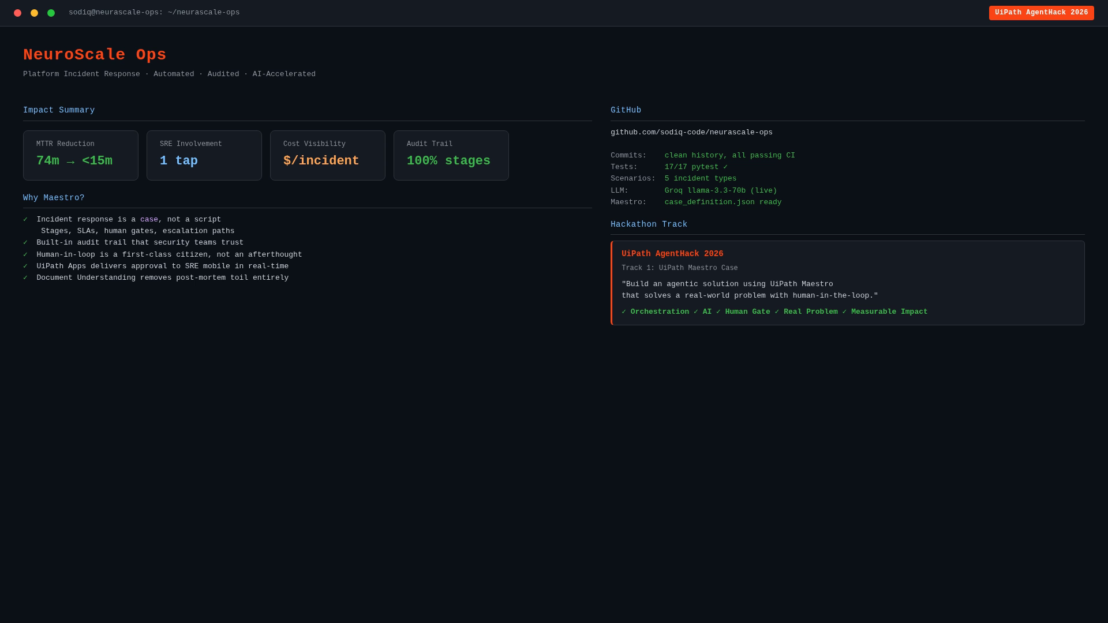Click 'Built-in audit trail that security teams trust'
The width and height of the screenshot is (1108, 623).
pos(140,243)
